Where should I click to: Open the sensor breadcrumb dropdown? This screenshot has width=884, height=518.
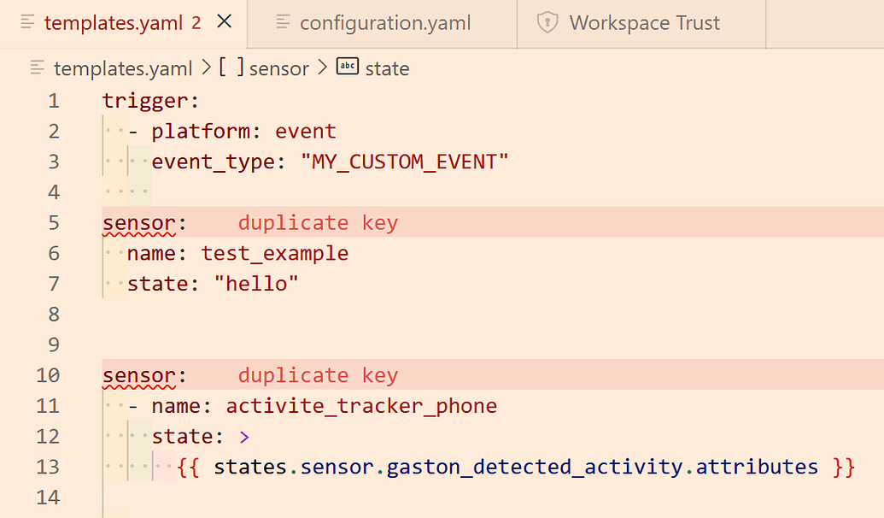tap(279, 68)
